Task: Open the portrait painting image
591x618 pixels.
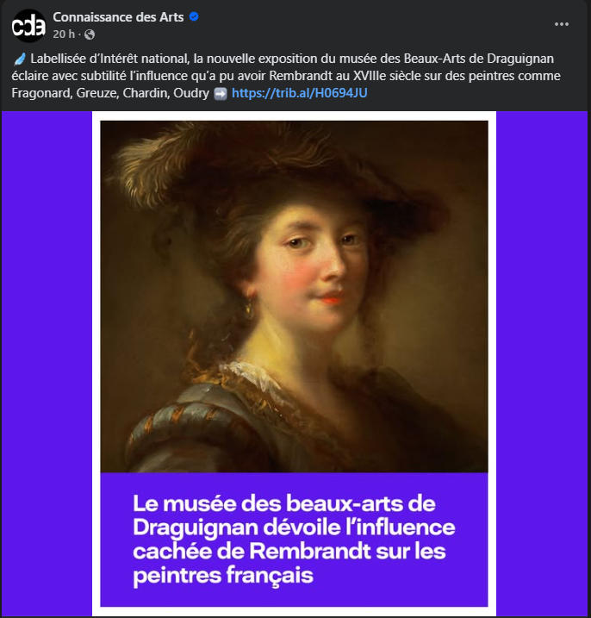Action: pyautogui.click(x=294, y=297)
